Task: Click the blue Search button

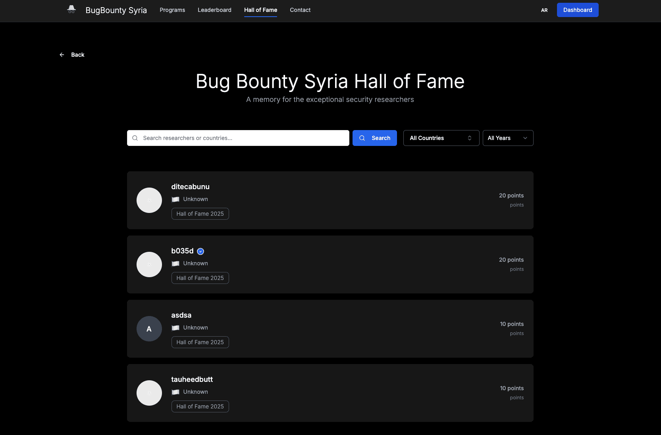Action: pyautogui.click(x=375, y=138)
